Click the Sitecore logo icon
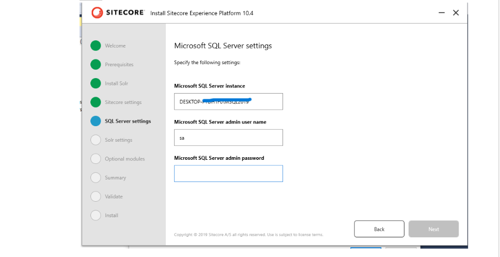Screen dimensions: 500x257 97,13
